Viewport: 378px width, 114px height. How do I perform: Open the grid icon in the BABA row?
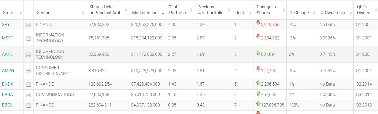[29, 95]
